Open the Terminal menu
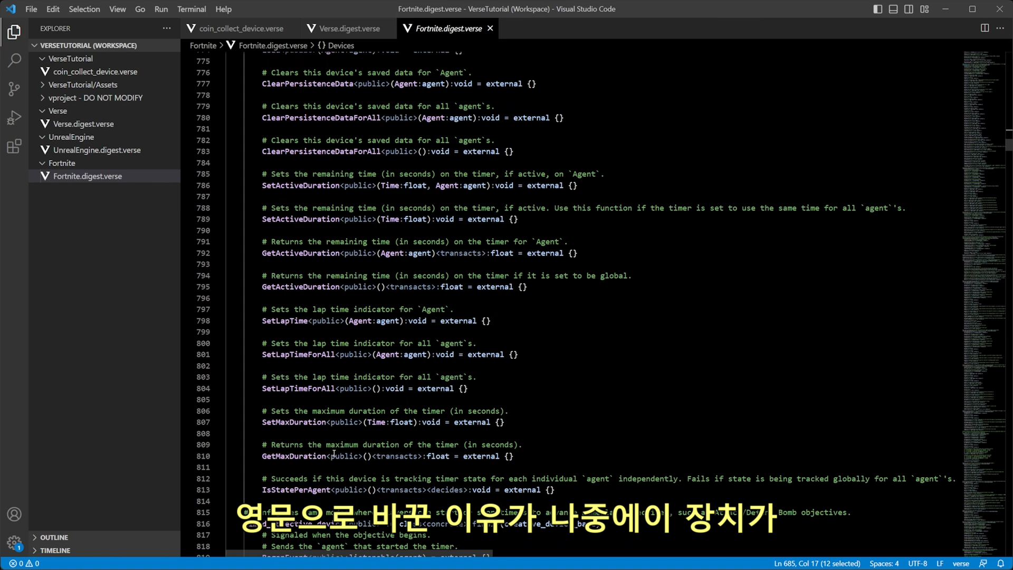Screen dimensions: 1013x570 click(191, 9)
